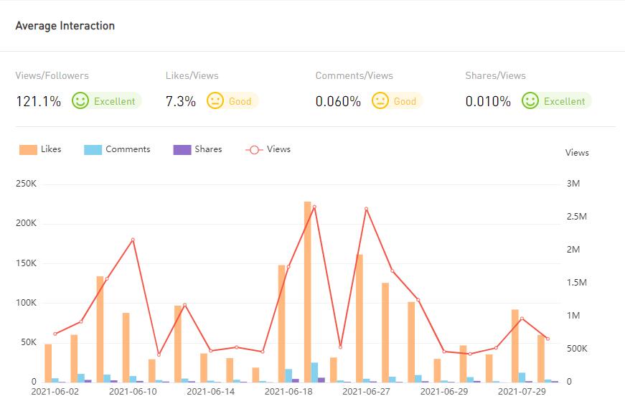The image size is (625, 414).
Task: Toggle the Likes series via legend label
Action: click(51, 149)
